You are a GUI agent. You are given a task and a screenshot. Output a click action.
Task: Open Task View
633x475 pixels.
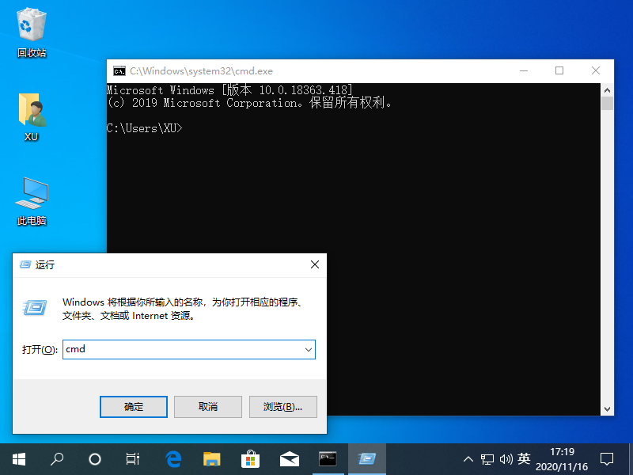coord(131,459)
